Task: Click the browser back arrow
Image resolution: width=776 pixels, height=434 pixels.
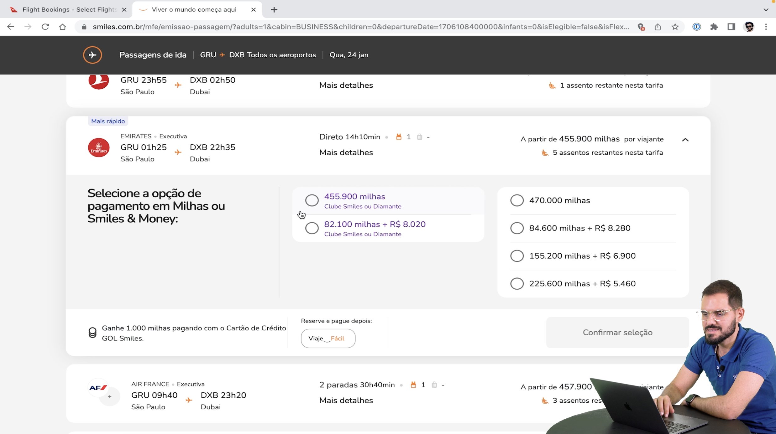Action: point(10,27)
